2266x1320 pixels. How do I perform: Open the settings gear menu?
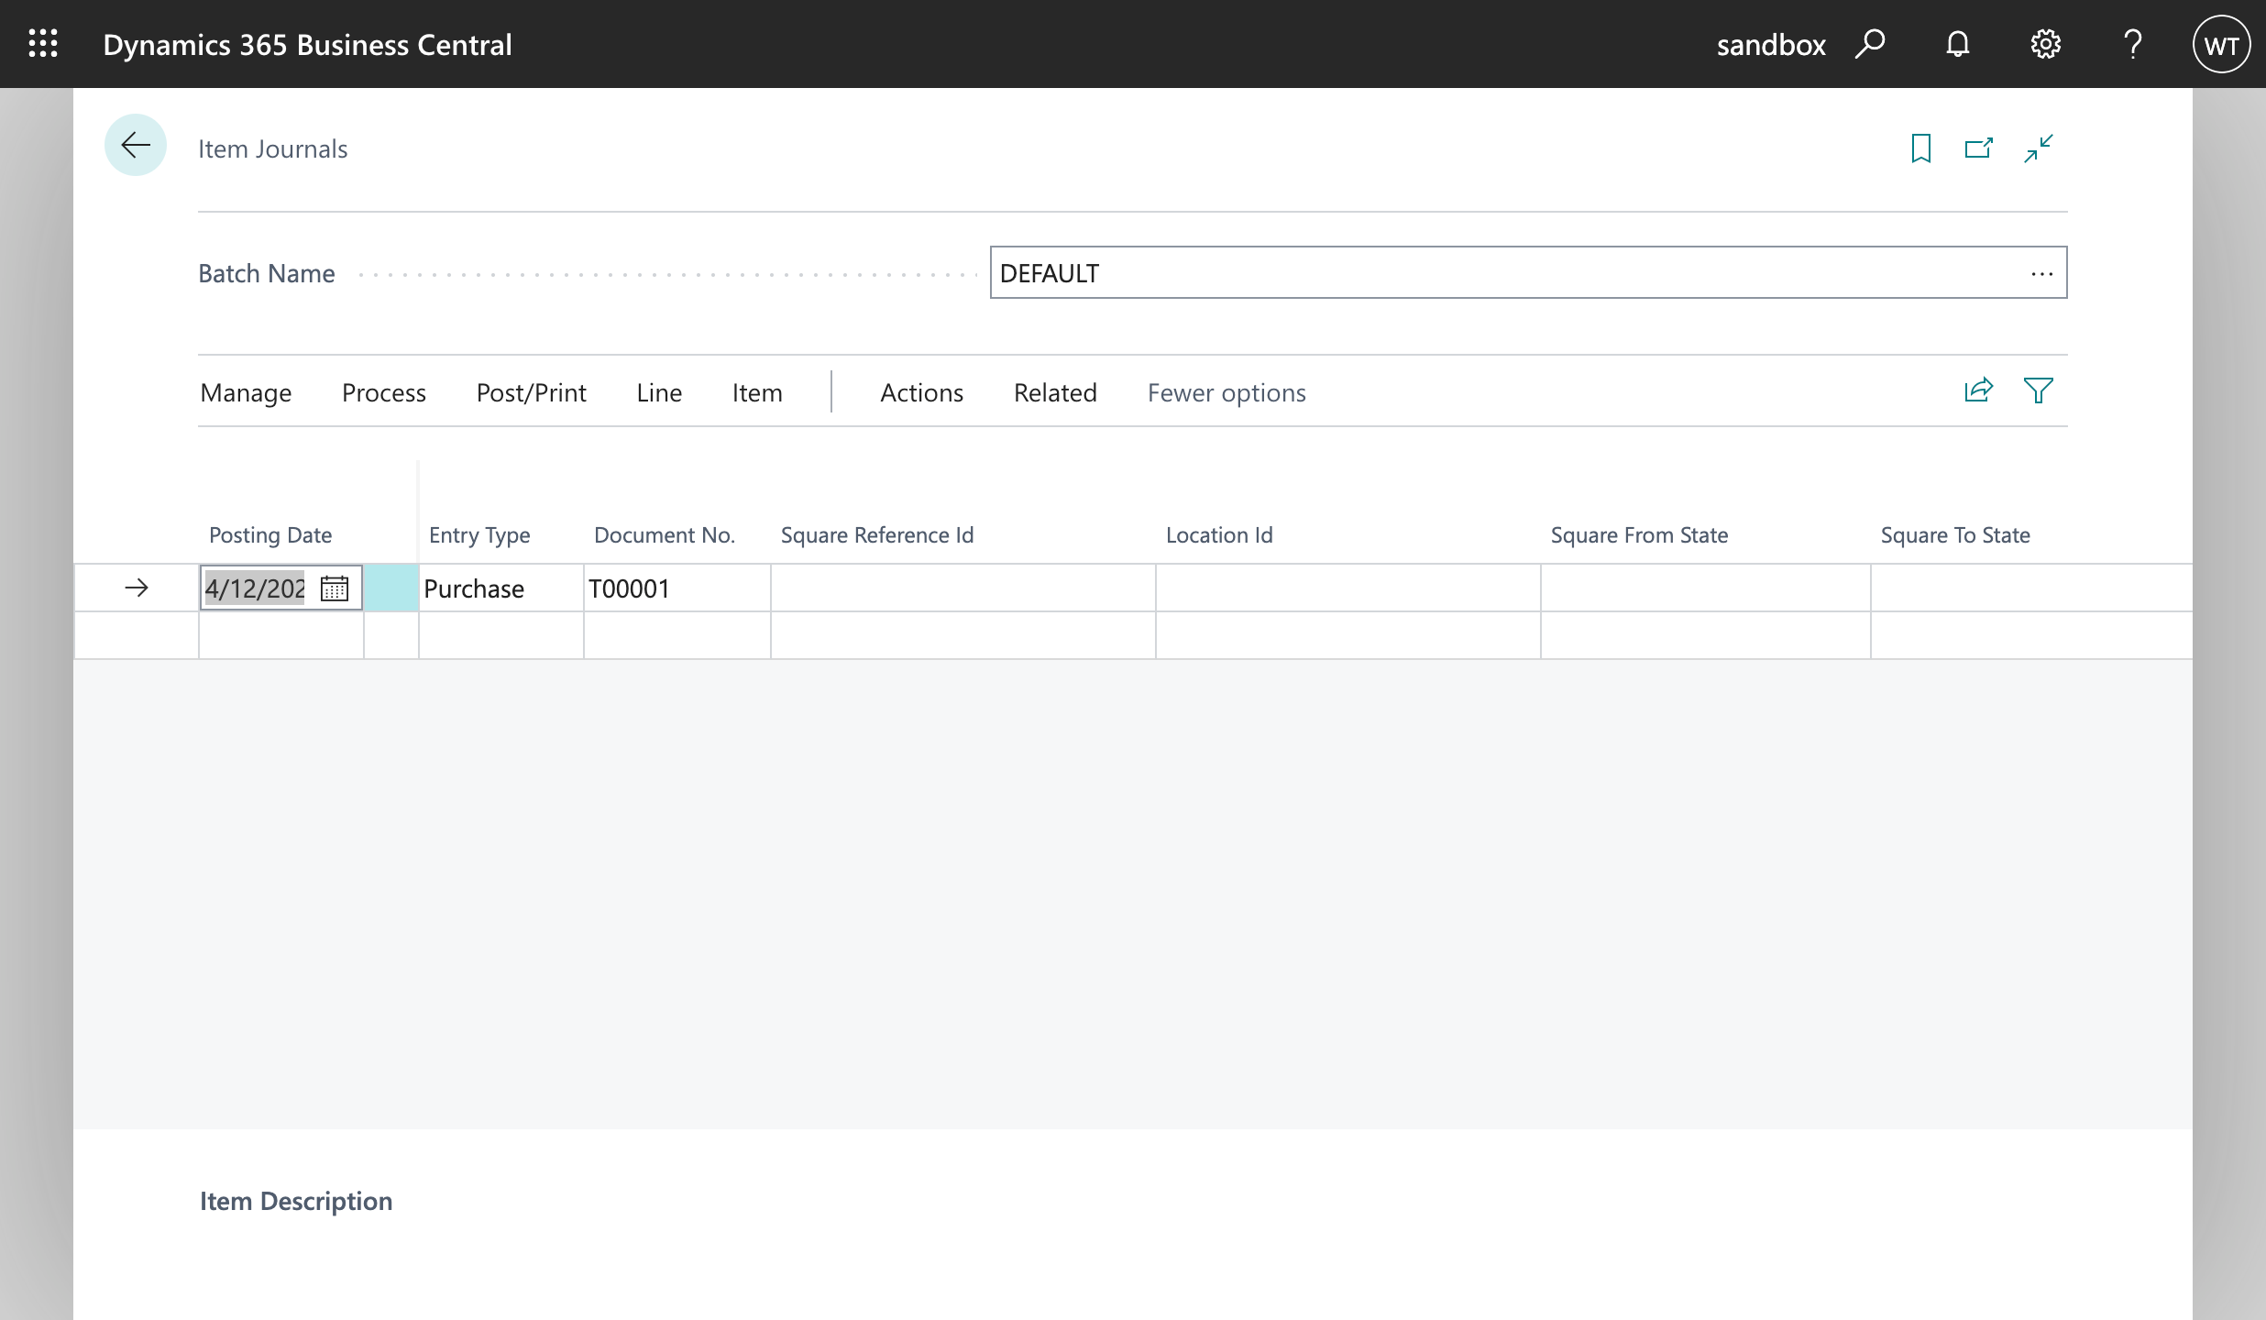pos(2045,44)
